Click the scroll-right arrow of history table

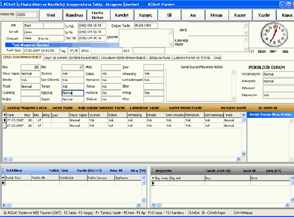(x=239, y=159)
